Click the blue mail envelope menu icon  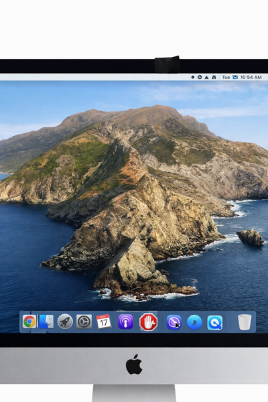click(235, 77)
